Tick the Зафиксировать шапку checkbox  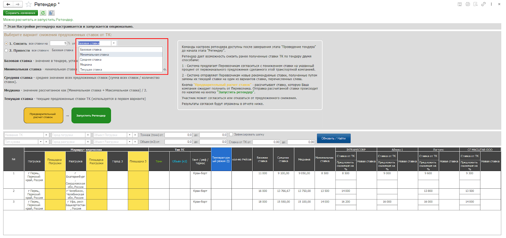231,134
